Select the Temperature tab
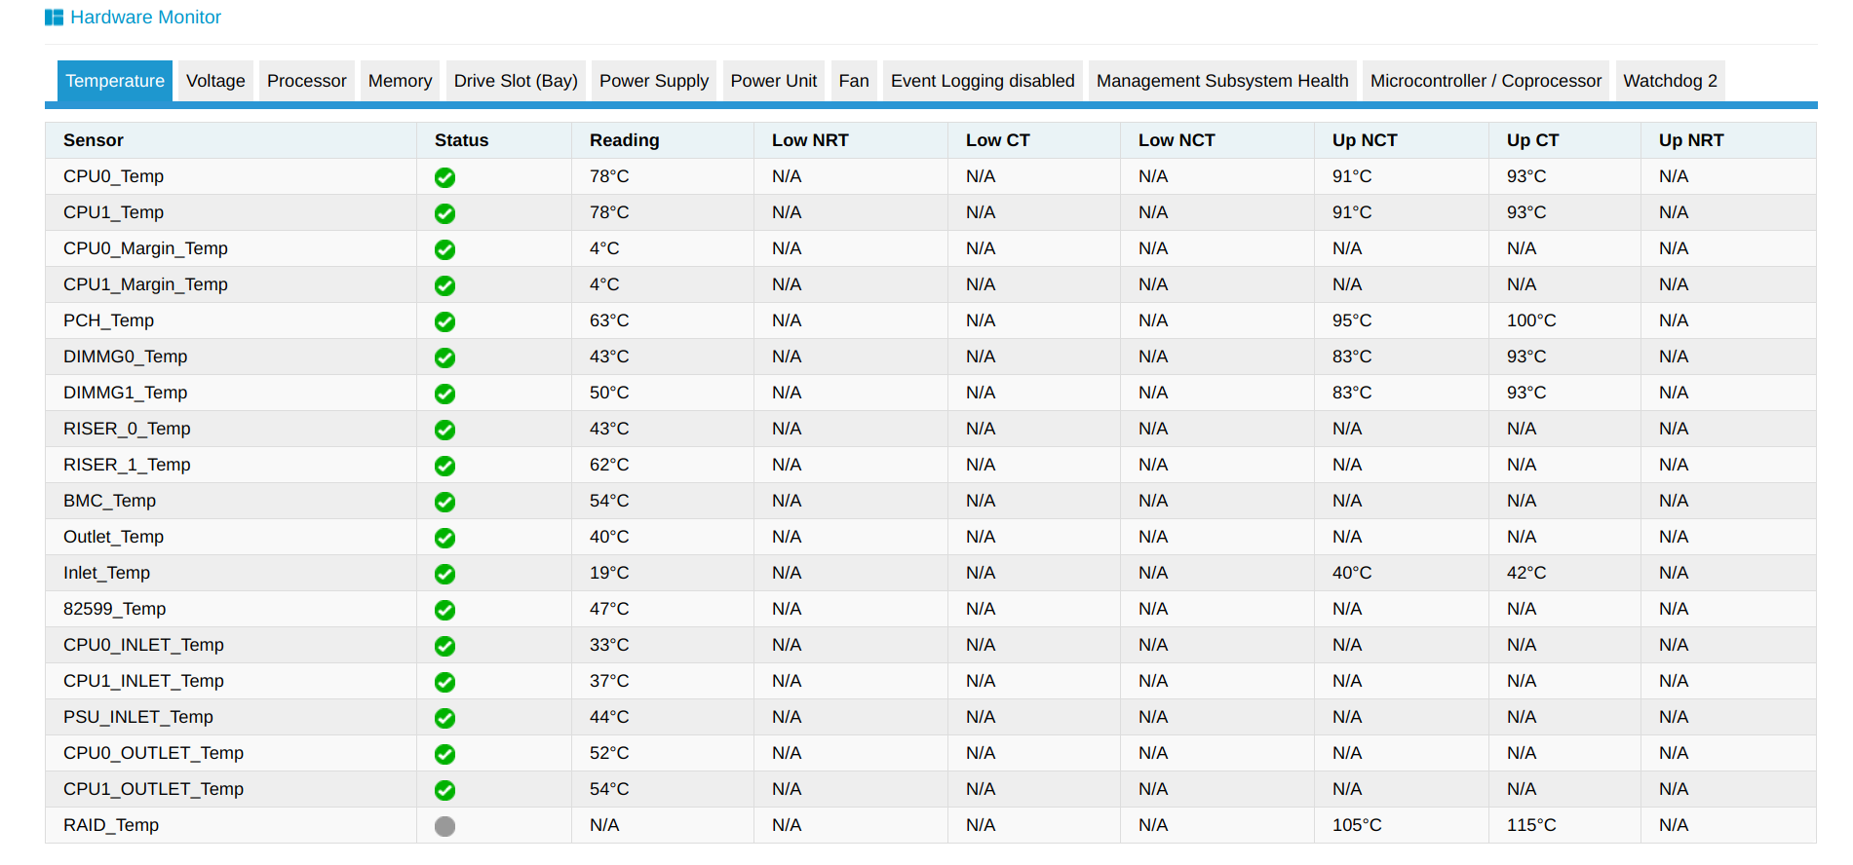 tap(115, 81)
